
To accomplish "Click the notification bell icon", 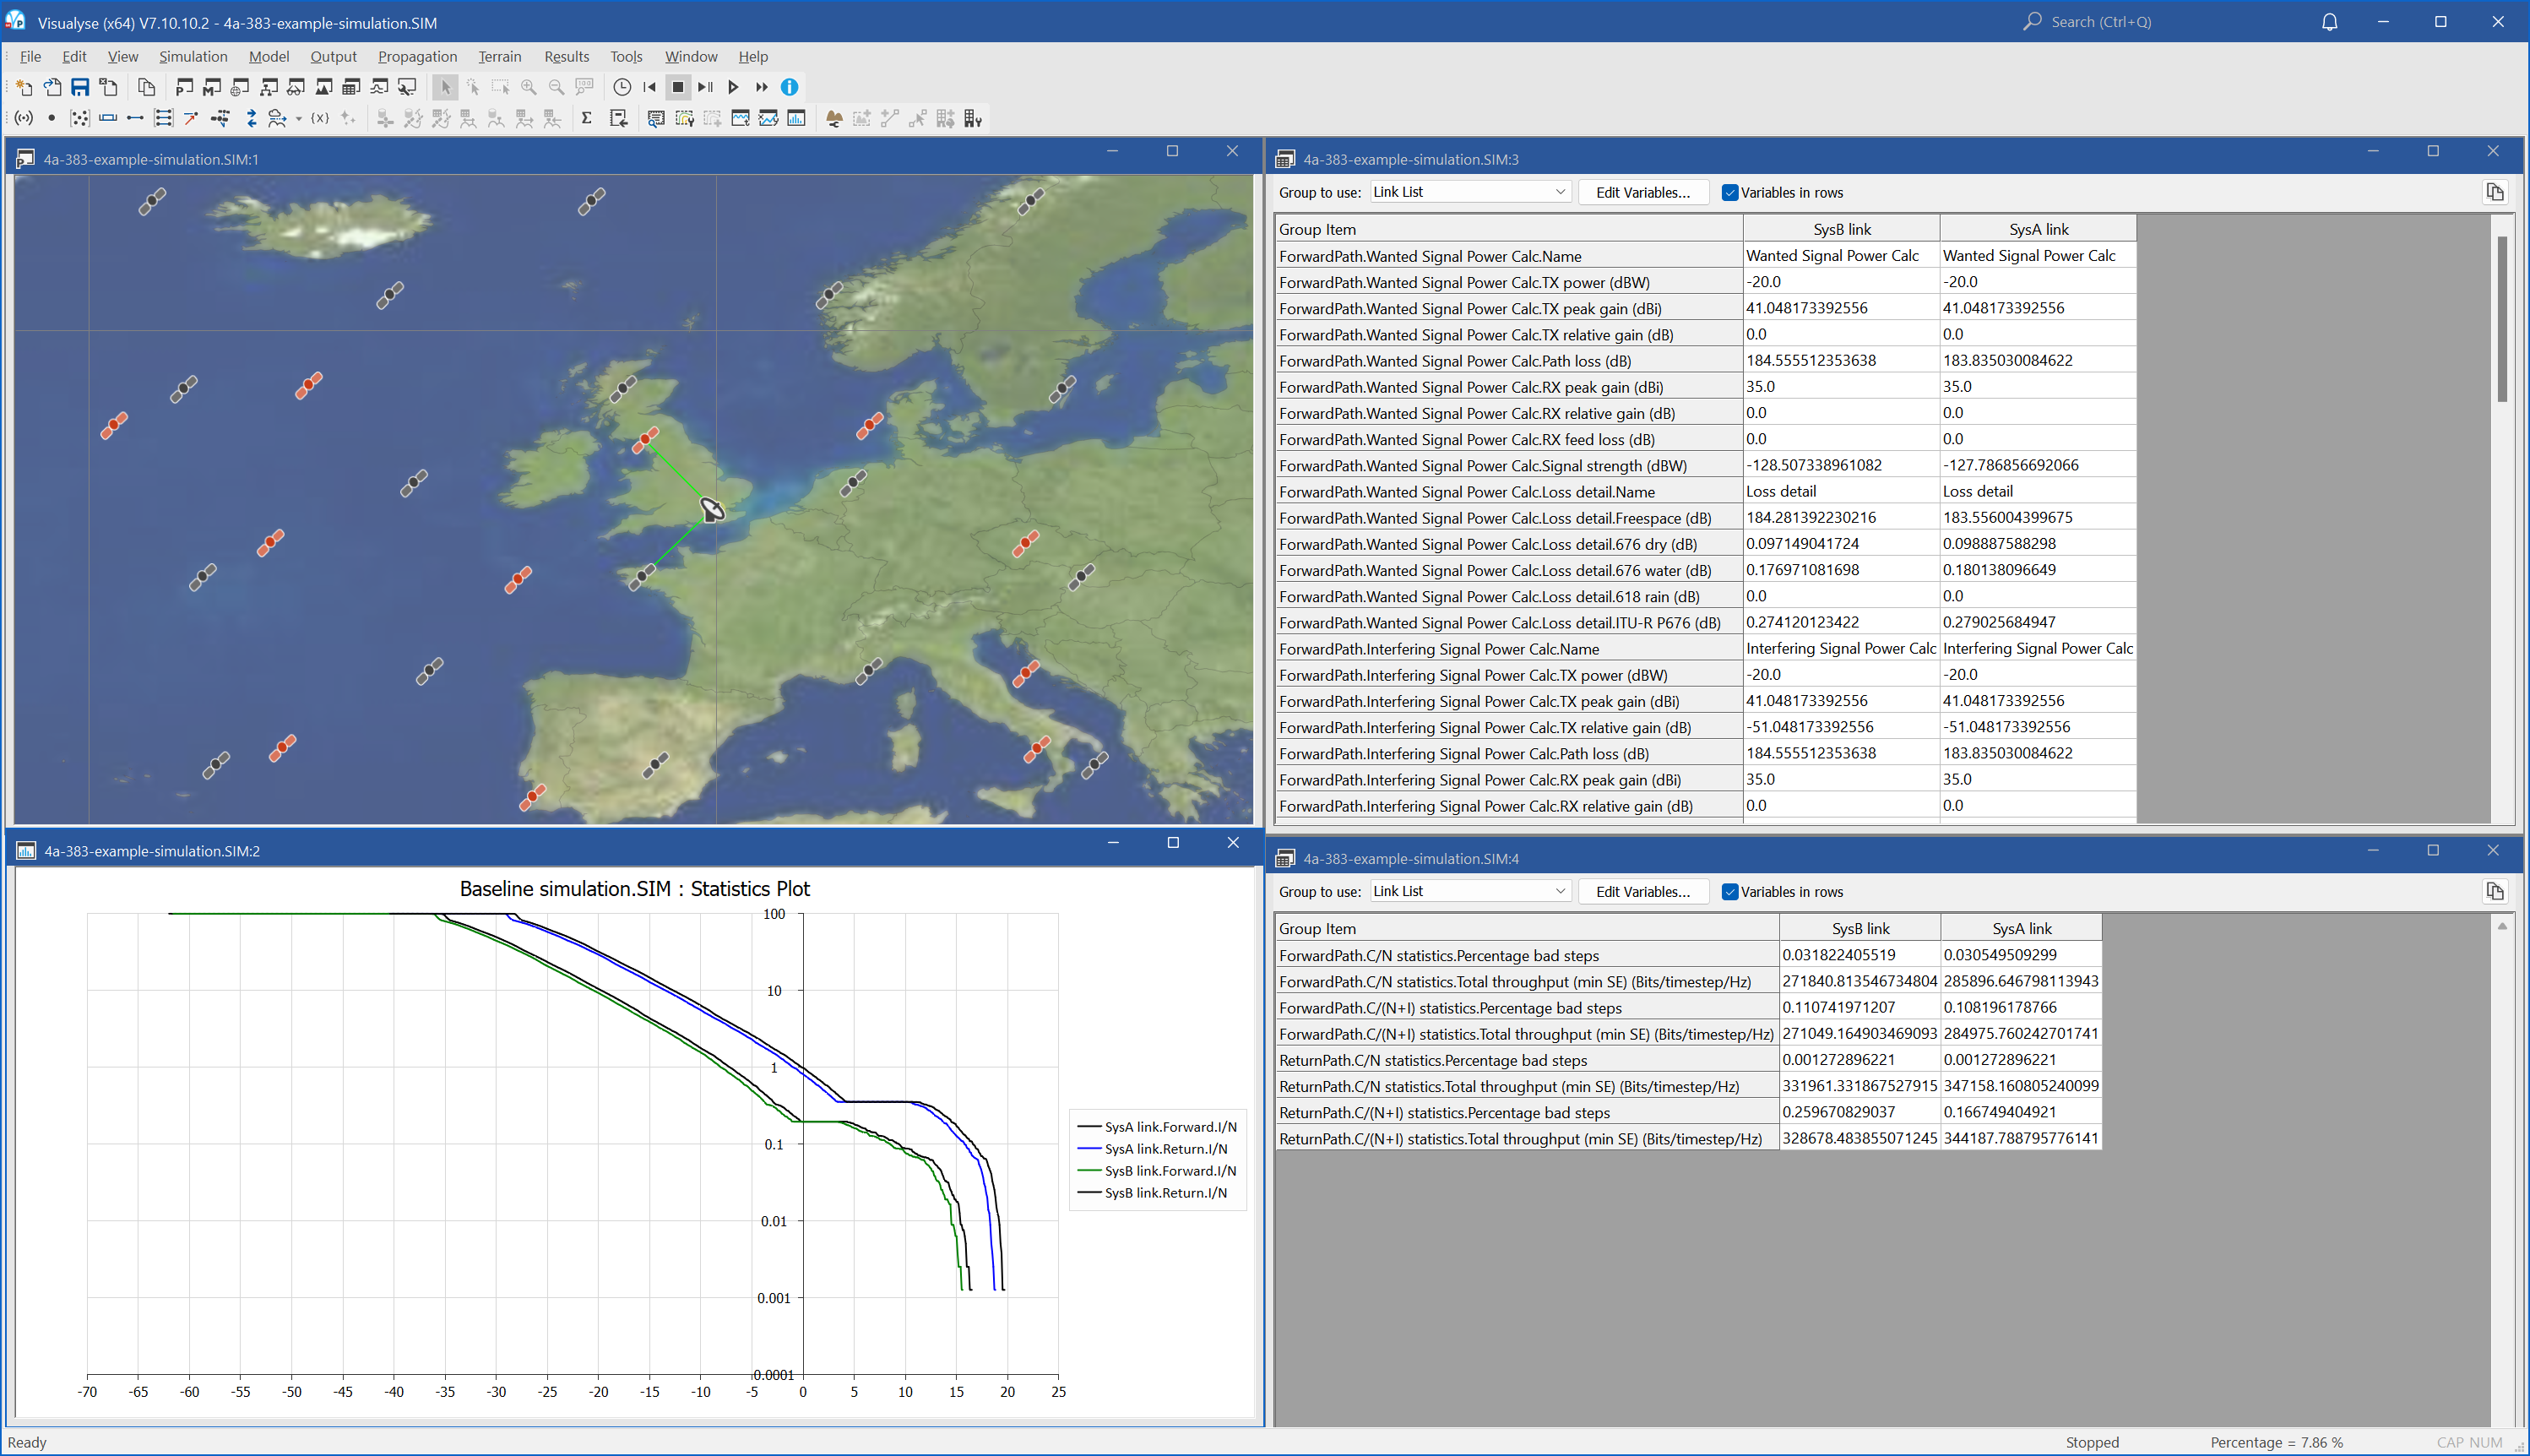I will tap(2329, 22).
